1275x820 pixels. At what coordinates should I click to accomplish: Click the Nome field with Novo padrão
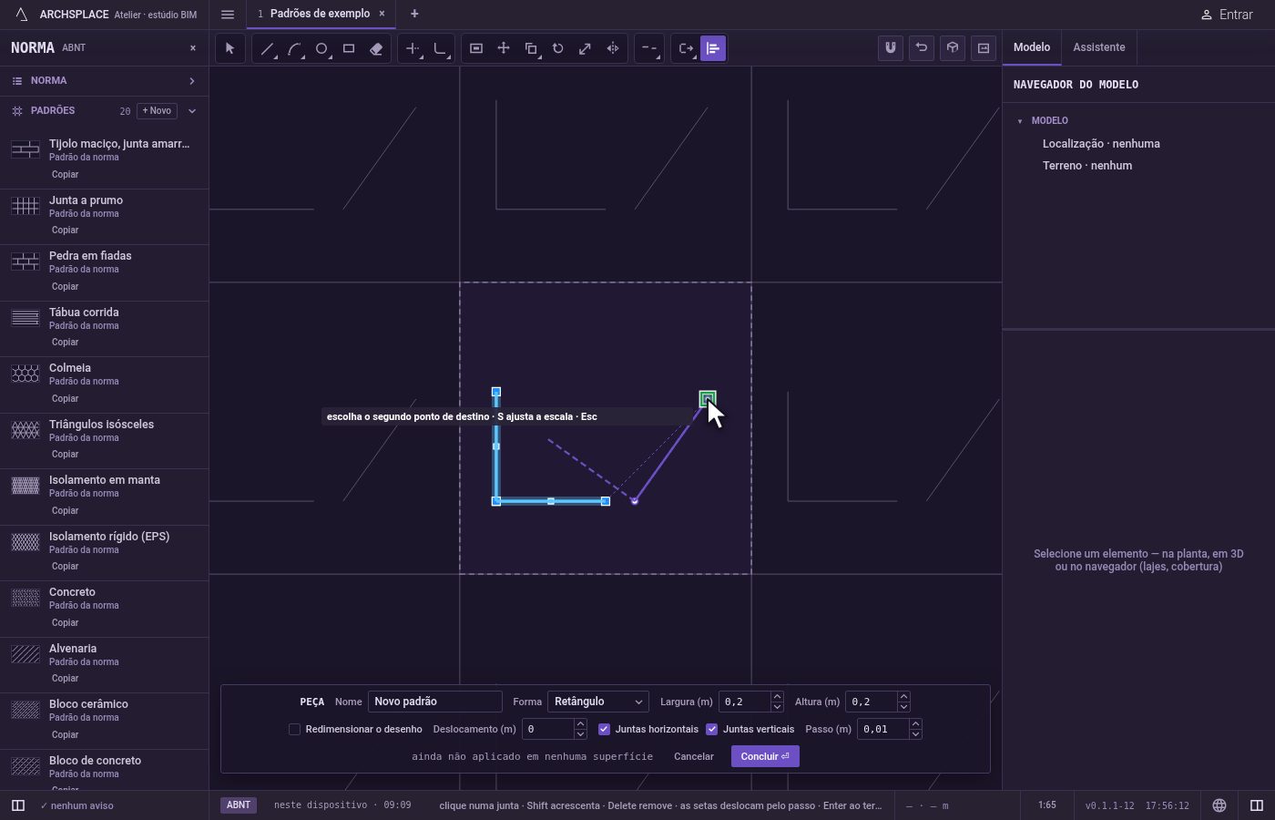pyautogui.click(x=435, y=702)
